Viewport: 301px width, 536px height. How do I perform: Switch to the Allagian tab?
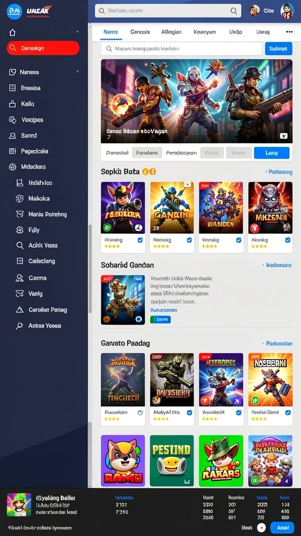coord(171,32)
